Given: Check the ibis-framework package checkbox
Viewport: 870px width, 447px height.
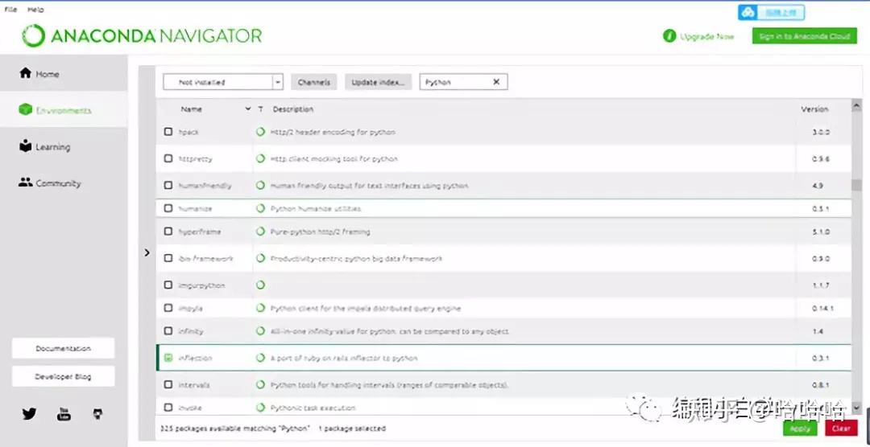Looking at the screenshot, I should coord(168,258).
